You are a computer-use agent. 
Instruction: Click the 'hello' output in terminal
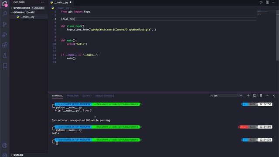(x=55, y=133)
